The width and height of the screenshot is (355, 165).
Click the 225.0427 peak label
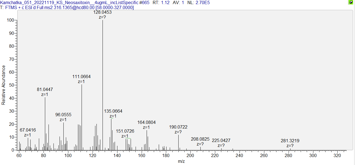[x=221, y=141]
